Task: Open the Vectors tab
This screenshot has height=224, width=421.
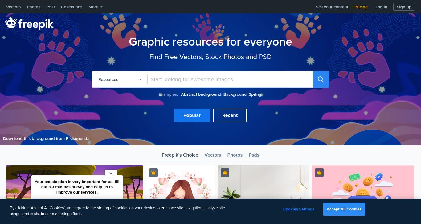Action: click(x=213, y=155)
